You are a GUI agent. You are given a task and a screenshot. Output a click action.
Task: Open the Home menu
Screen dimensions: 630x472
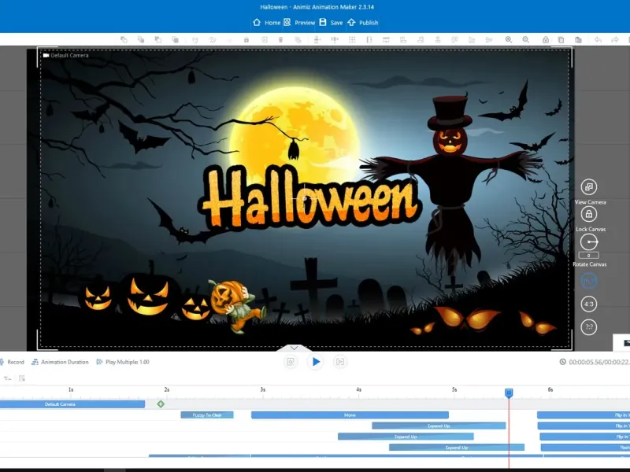pos(266,23)
